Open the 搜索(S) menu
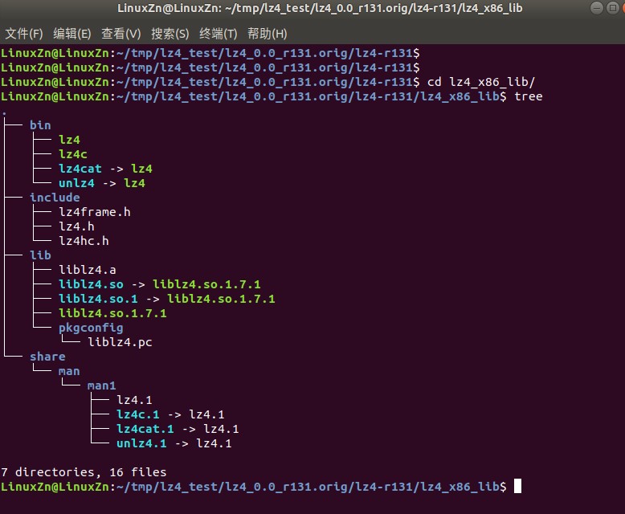The height and width of the screenshot is (514, 625). click(170, 34)
